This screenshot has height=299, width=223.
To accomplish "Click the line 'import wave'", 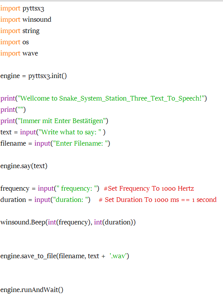I will (x=19, y=54).
